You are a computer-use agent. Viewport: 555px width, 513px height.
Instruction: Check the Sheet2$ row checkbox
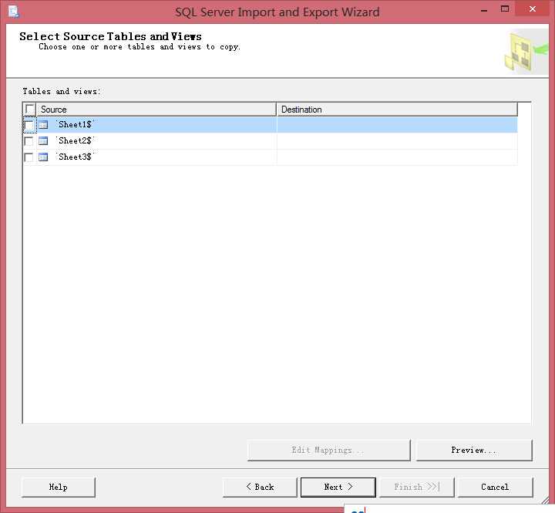pos(29,141)
